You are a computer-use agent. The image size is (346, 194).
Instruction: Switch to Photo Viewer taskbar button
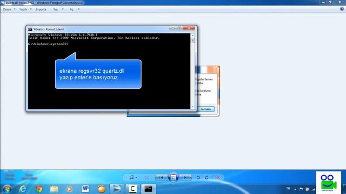[117, 189]
